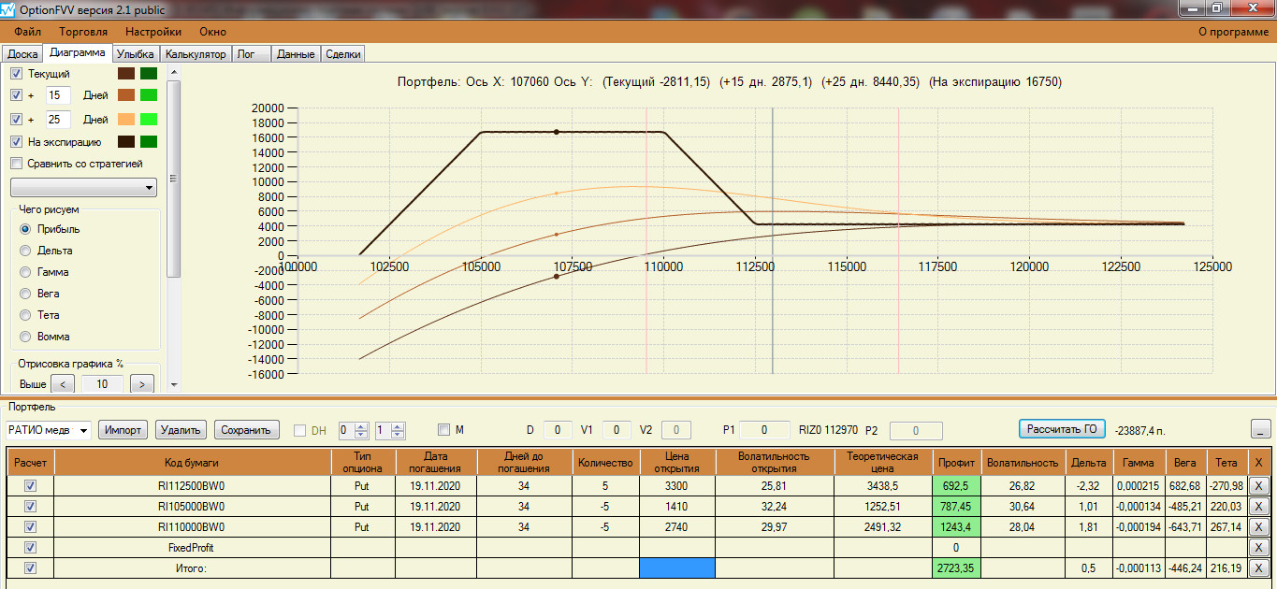Click the orange-brown 15-day line color swatch
Screen dimensions: 1277x589
pos(126,95)
